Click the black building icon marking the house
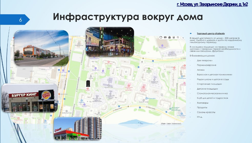 [x=88, y=83]
